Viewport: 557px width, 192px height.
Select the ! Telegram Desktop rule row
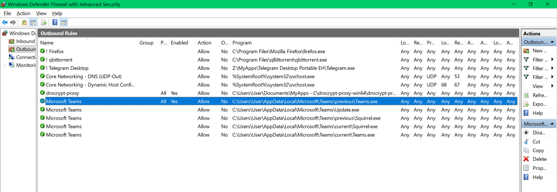(x=278, y=68)
